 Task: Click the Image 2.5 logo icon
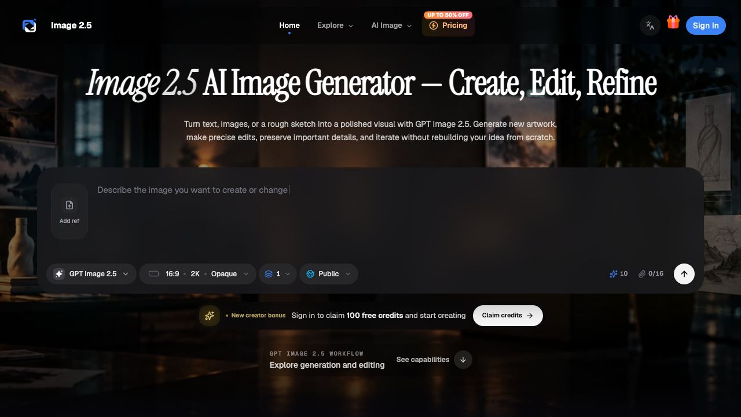[x=30, y=25]
